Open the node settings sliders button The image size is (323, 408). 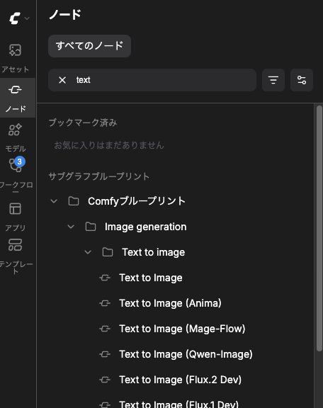(x=302, y=80)
